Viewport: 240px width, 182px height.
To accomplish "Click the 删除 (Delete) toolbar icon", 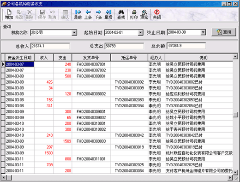I will pyautogui.click(x=29, y=14).
